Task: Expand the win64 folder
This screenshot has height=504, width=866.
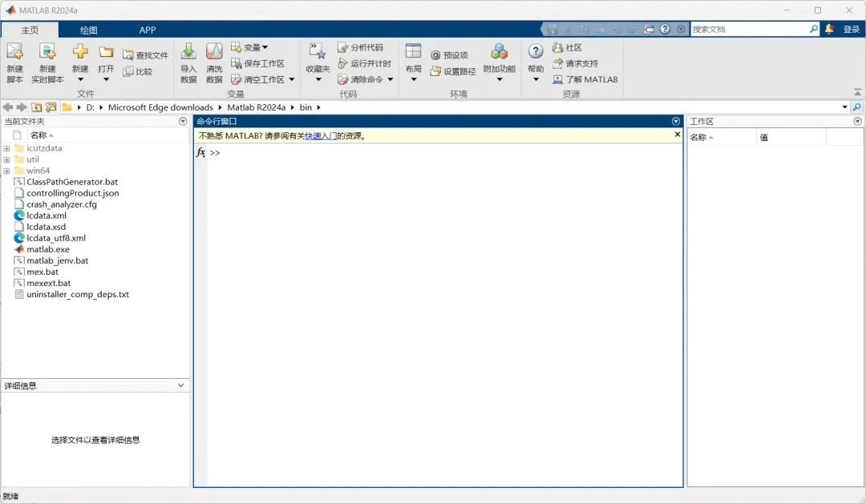Action: tap(6, 171)
